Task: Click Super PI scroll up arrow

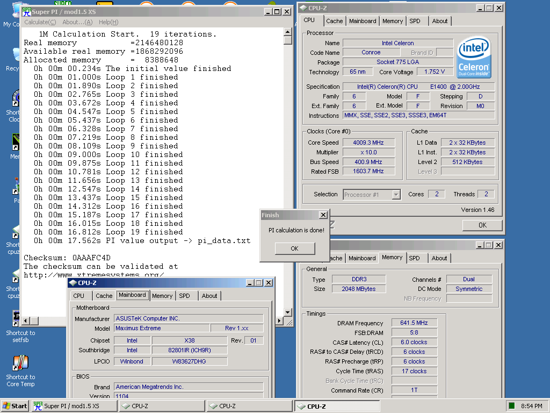Action: point(288,32)
